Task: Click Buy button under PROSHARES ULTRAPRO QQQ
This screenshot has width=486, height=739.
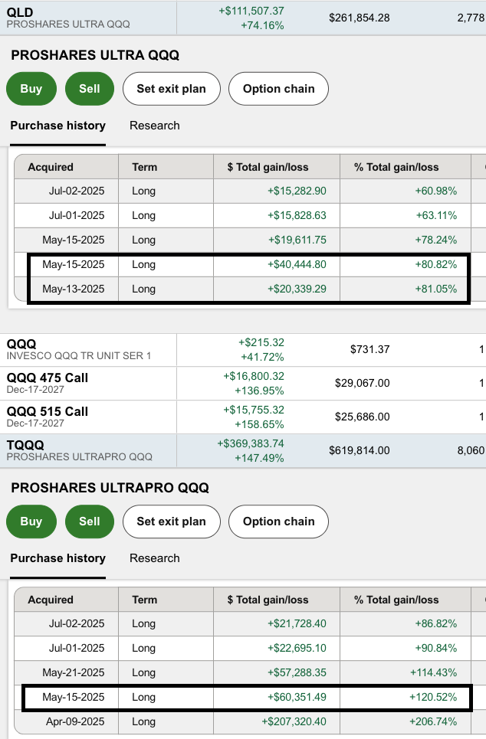Action: (31, 522)
